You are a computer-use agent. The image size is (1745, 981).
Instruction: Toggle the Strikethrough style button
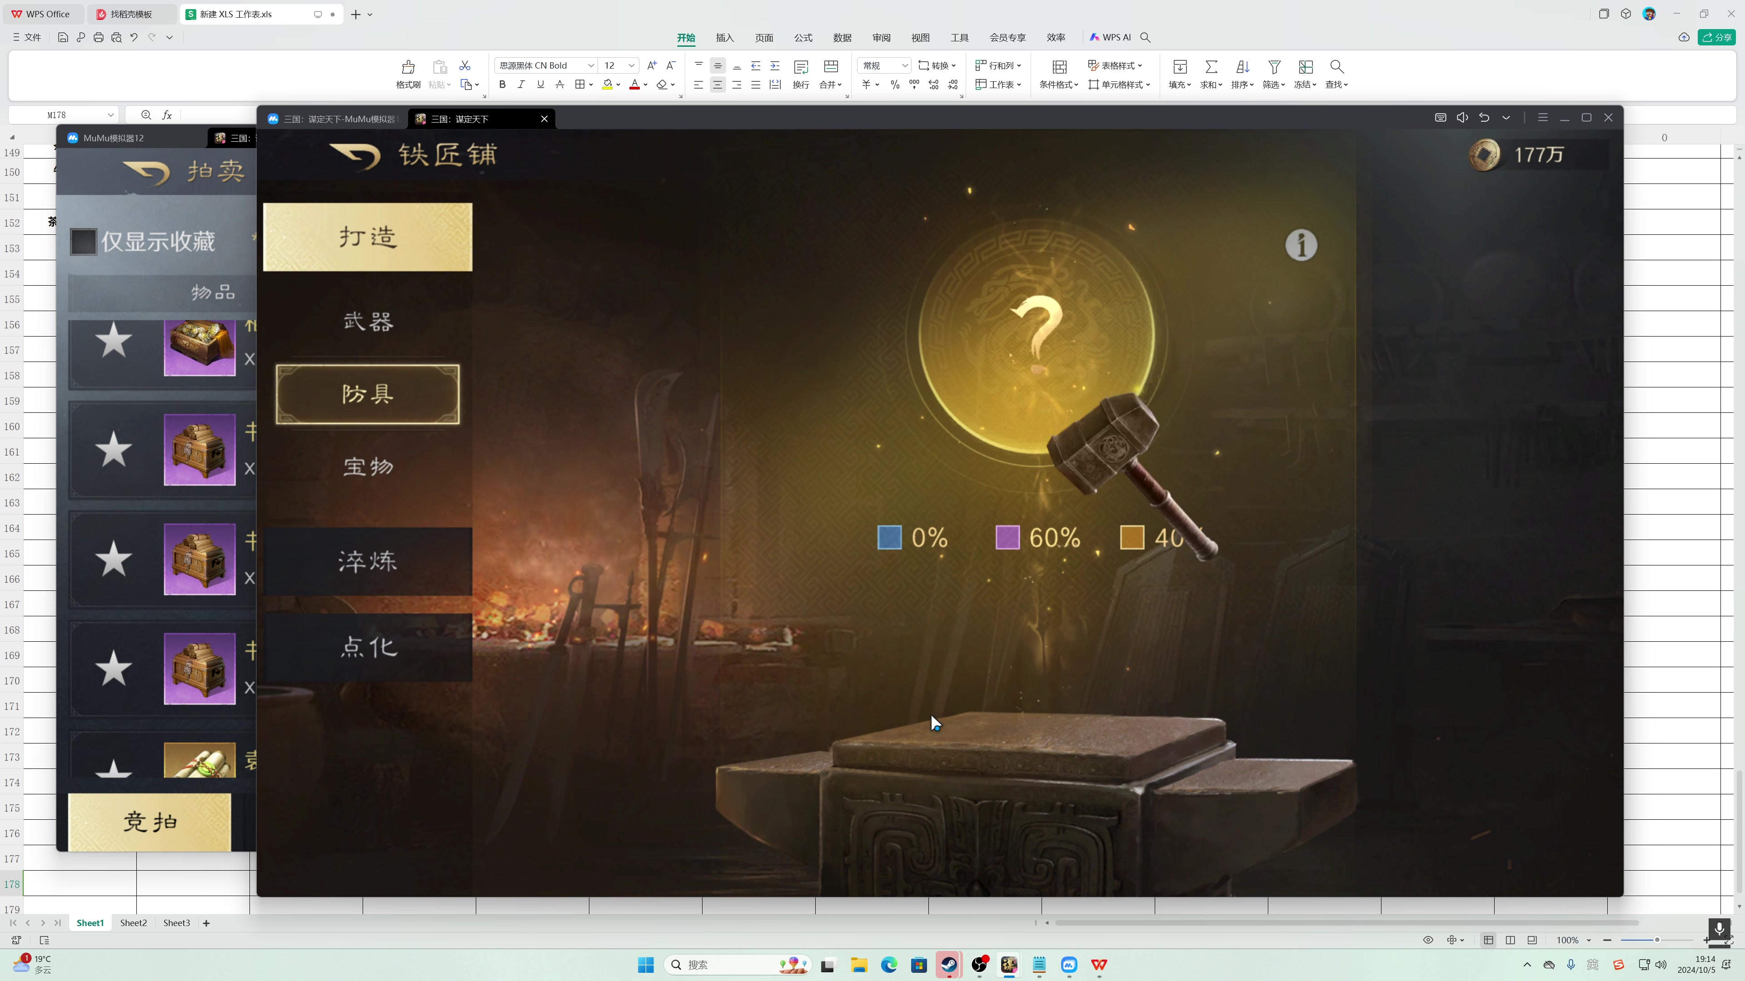pyautogui.click(x=559, y=84)
